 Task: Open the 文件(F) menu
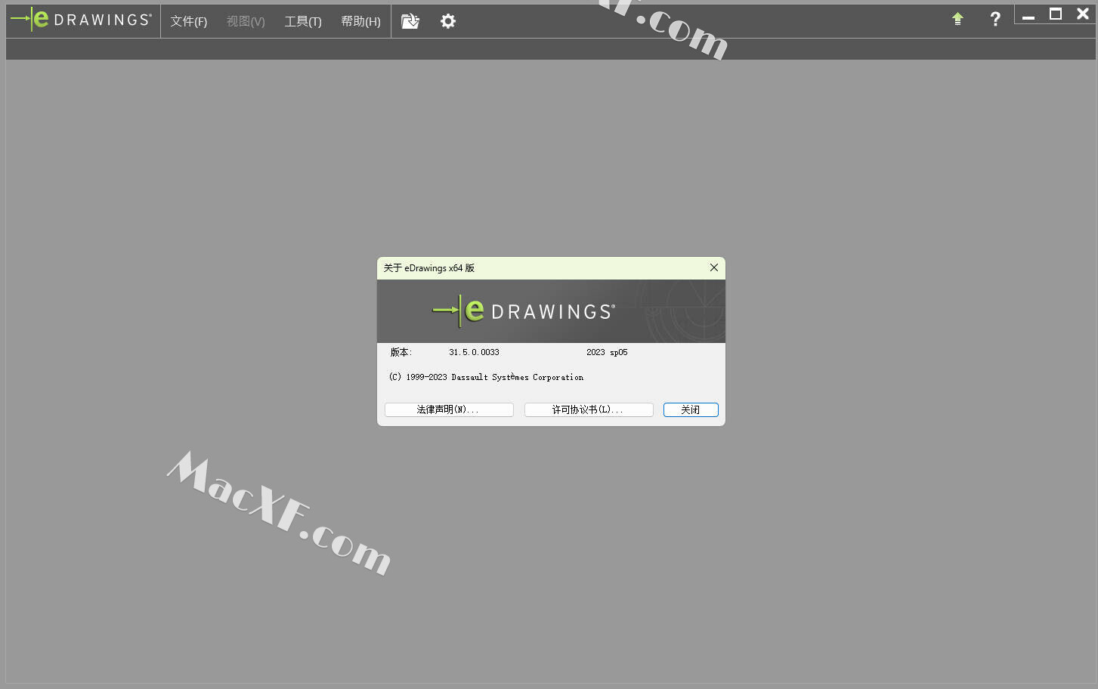click(188, 21)
